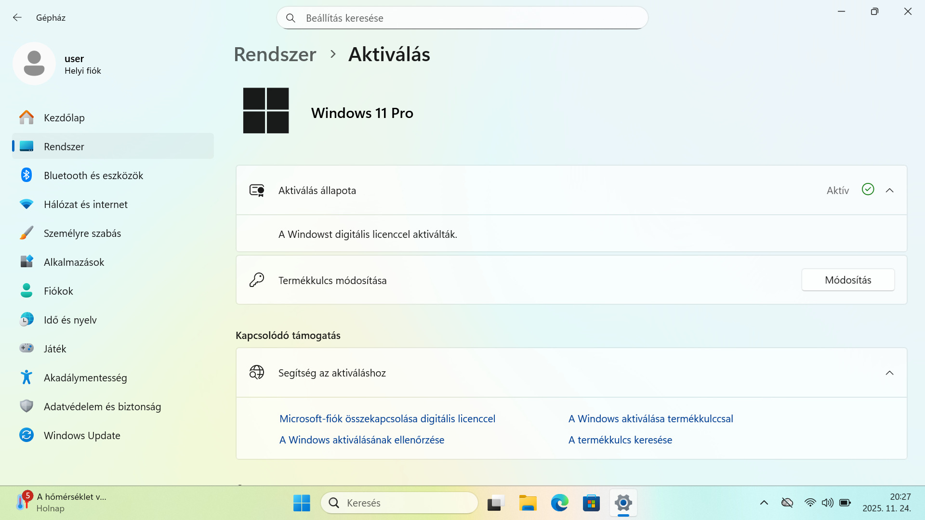Open Adatvédelem és biztonság settings
The height and width of the screenshot is (520, 925).
(x=102, y=406)
